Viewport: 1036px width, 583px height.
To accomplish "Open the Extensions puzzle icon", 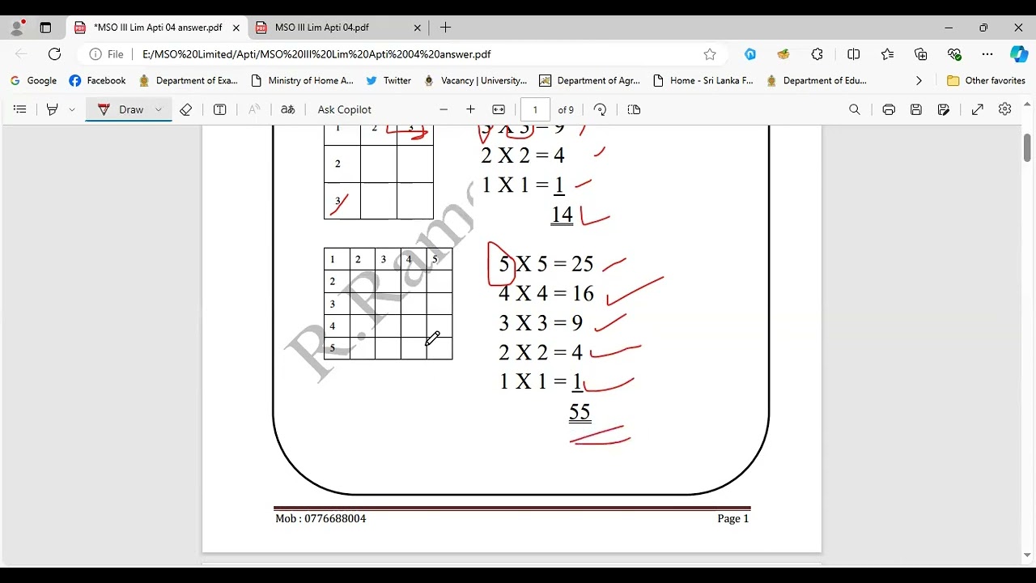I will pyautogui.click(x=817, y=54).
